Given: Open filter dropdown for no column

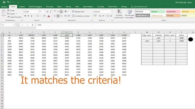Looking at the screenshot, I should [x=14, y=35].
